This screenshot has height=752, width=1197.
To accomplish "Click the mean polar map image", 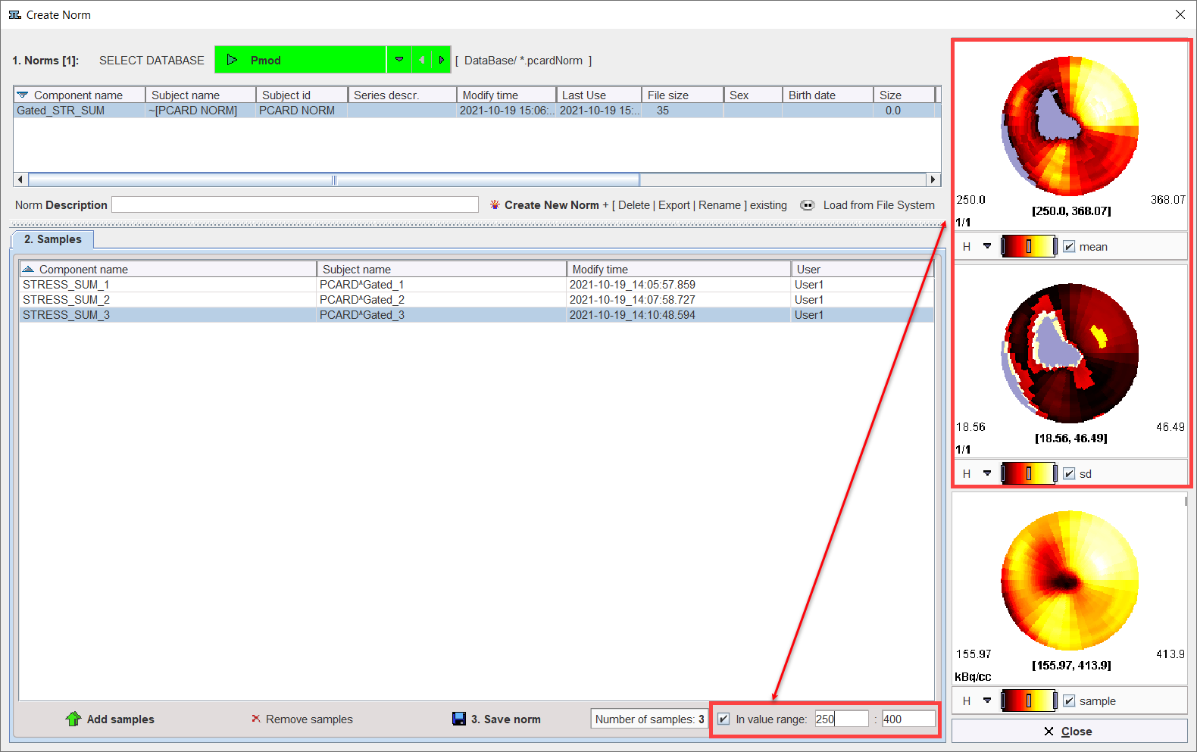I will [x=1070, y=126].
